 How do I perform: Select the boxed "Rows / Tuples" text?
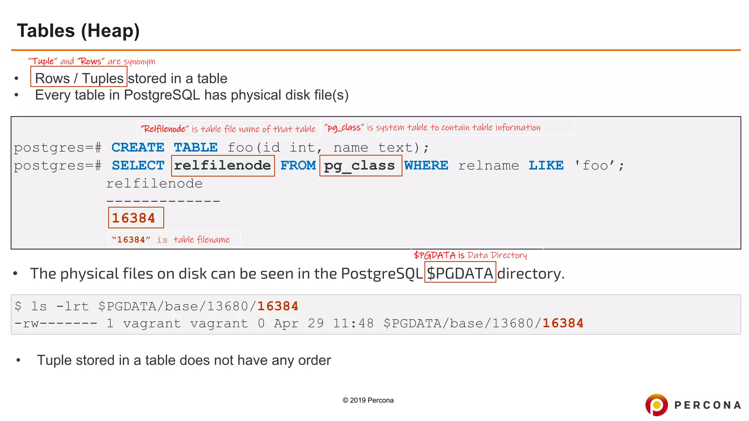coord(79,78)
